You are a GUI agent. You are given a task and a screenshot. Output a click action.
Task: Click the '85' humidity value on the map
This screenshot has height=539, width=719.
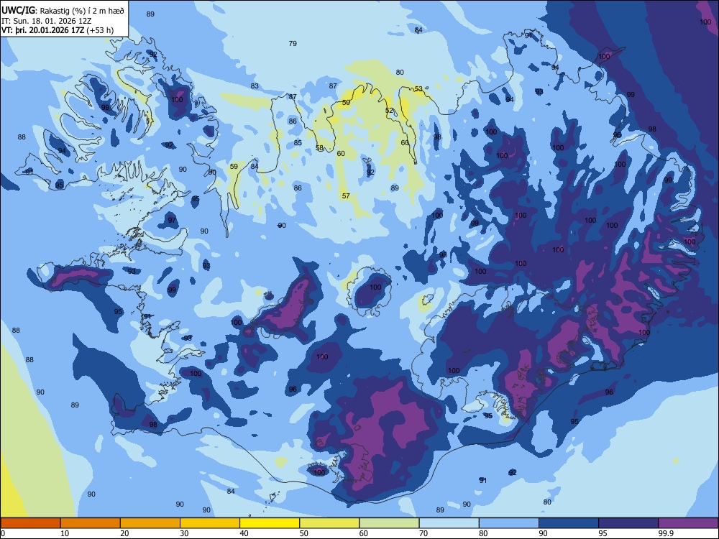(x=298, y=142)
